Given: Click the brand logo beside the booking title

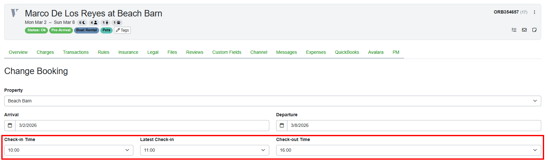Looking at the screenshot, I should click(15, 13).
